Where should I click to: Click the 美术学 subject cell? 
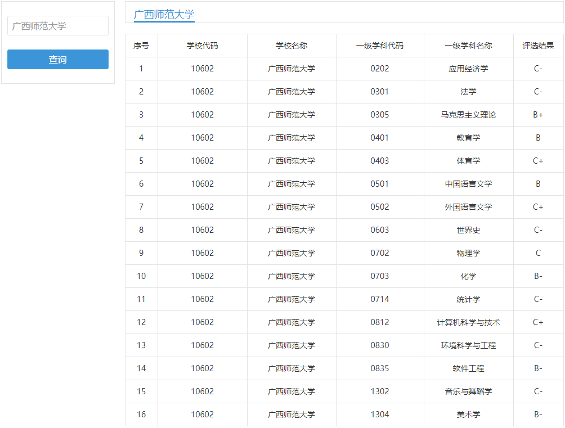(468, 415)
